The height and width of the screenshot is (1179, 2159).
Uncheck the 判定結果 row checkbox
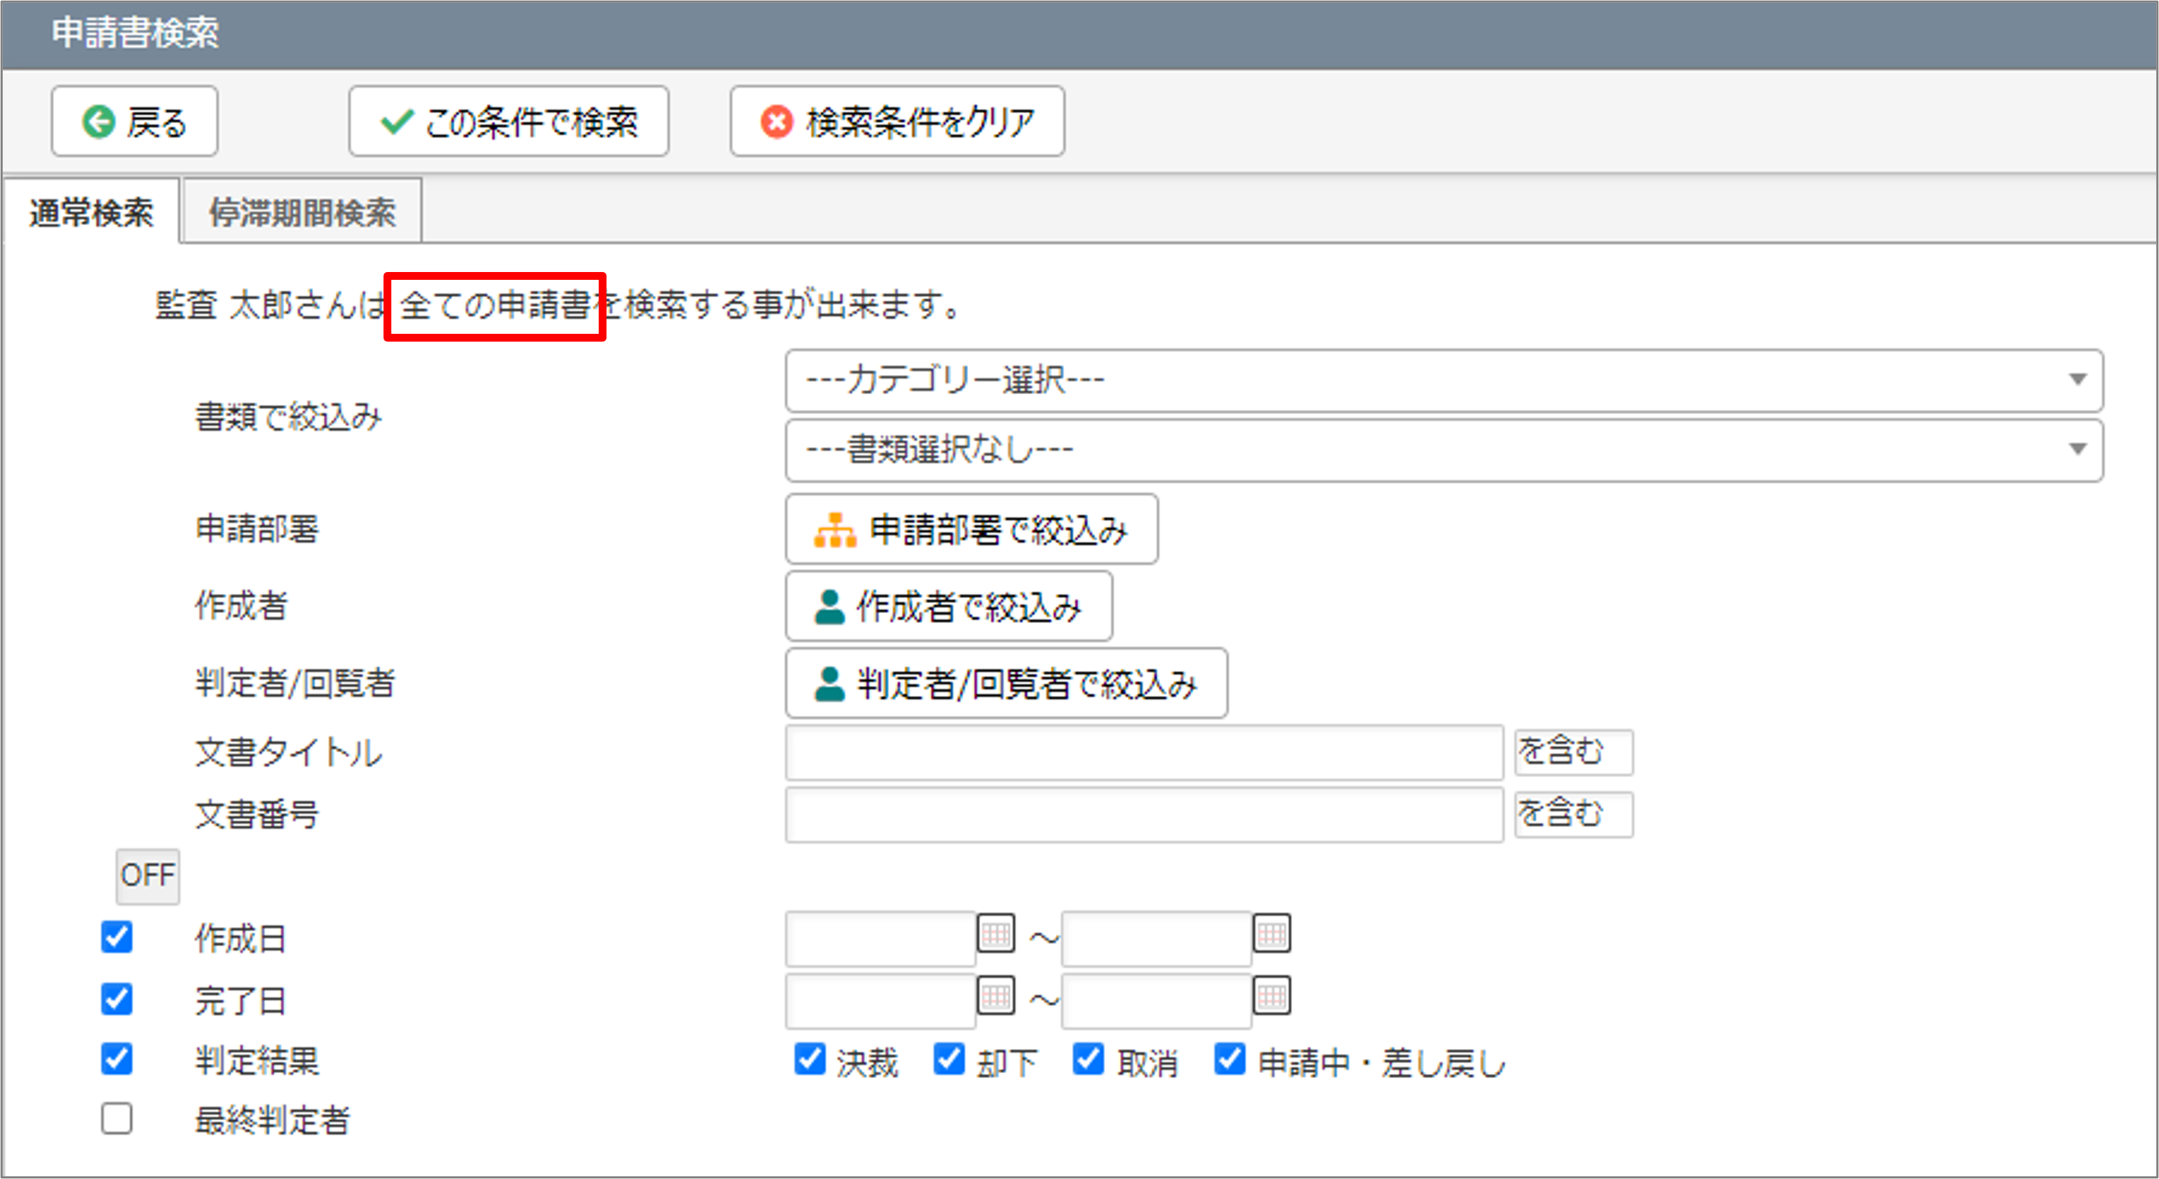click(116, 1059)
